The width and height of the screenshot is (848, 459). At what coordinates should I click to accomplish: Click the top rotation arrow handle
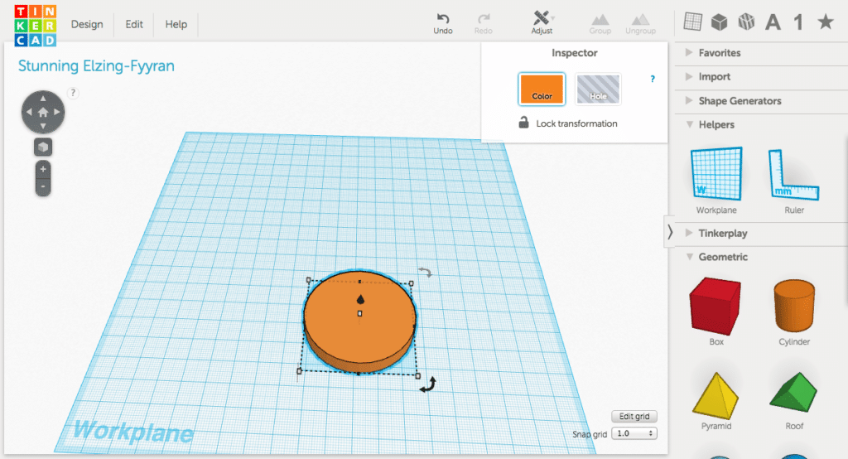[x=425, y=273]
